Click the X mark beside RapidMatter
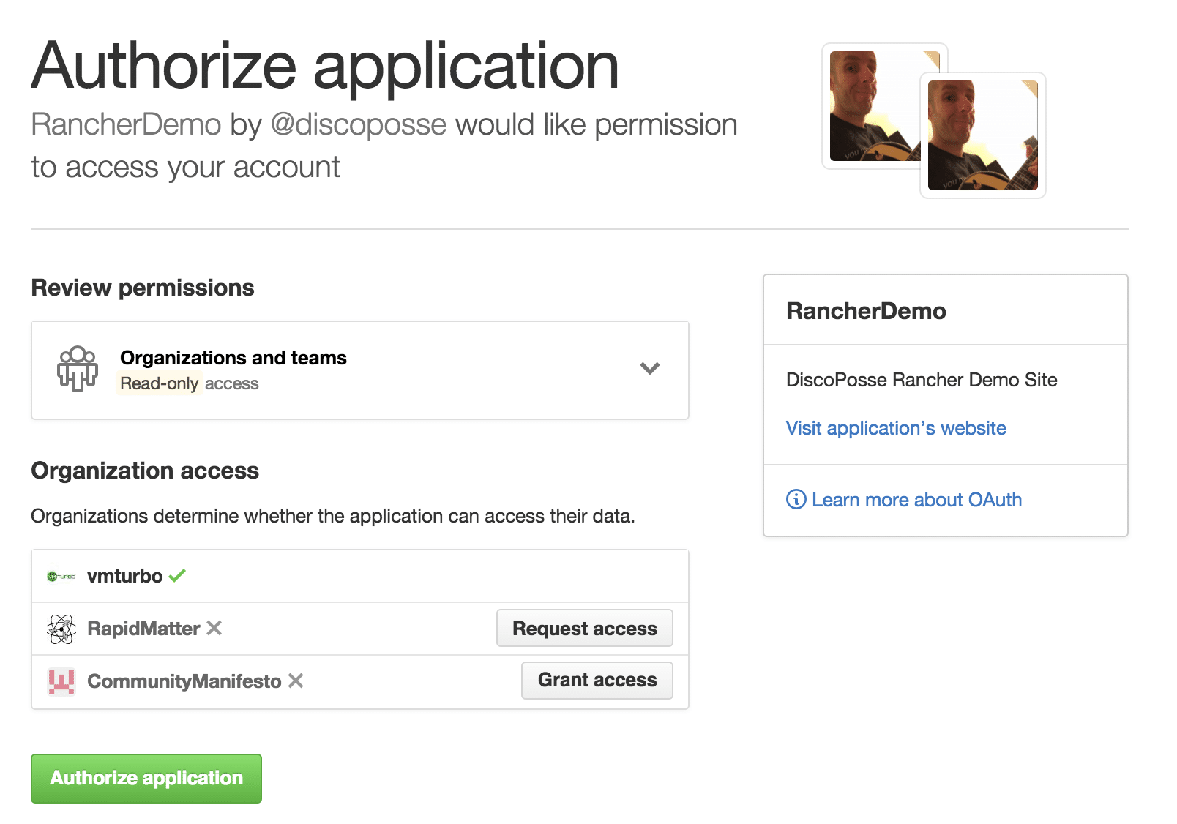Screen dimensions: 1177x824 tap(214, 628)
